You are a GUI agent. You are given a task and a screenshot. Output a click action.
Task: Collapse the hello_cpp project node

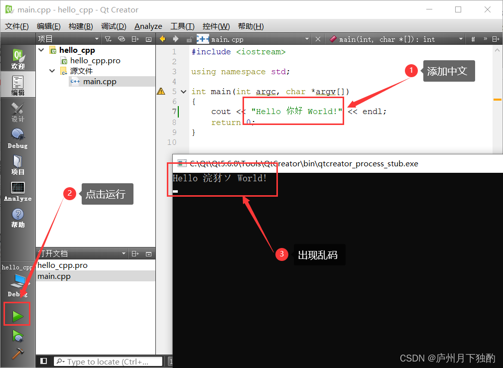point(41,50)
